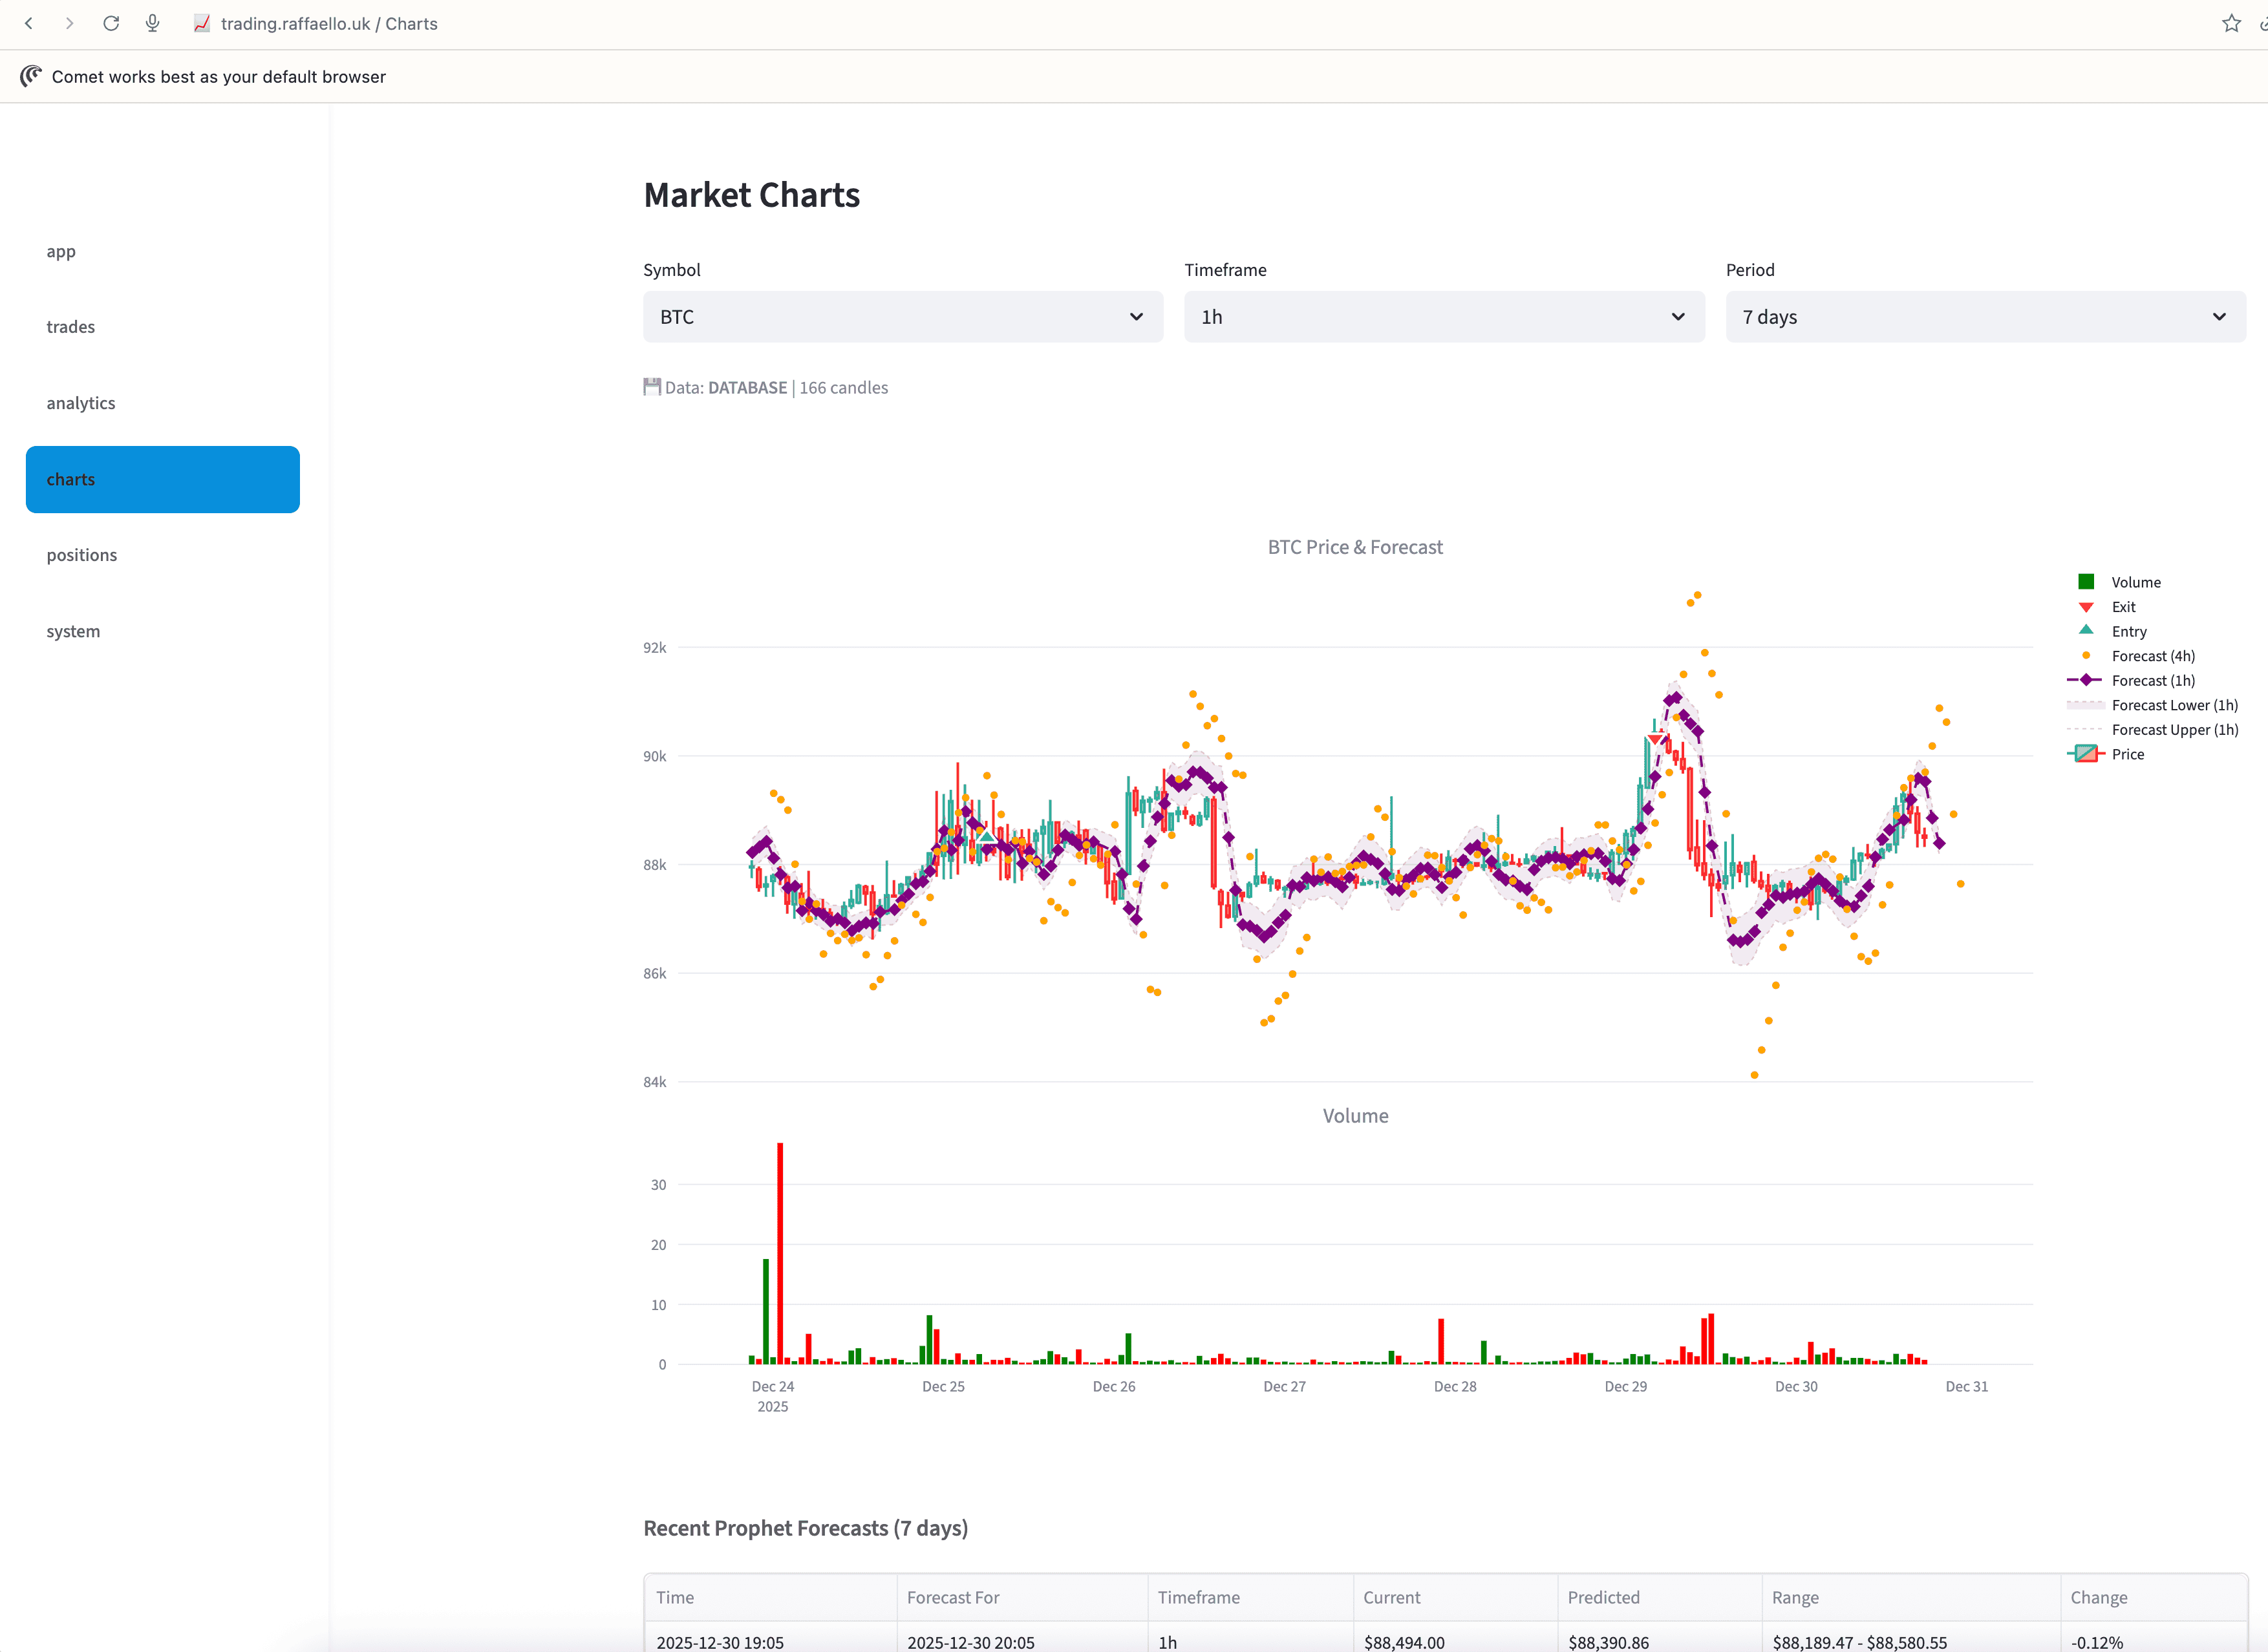The height and width of the screenshot is (1652, 2268).
Task: Click the 84k price axis label
Action: click(654, 1081)
